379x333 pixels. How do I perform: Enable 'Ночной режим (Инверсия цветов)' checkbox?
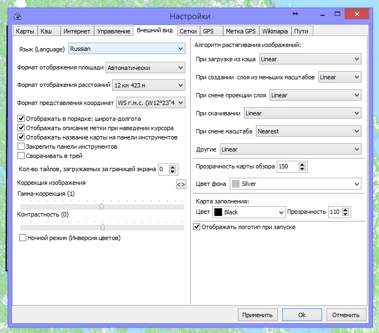point(23,238)
